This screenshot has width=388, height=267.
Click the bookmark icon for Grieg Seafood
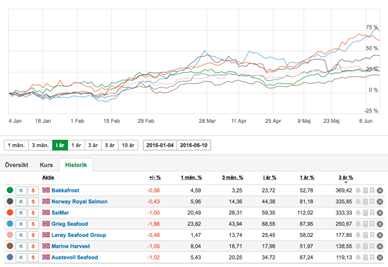pos(372,224)
